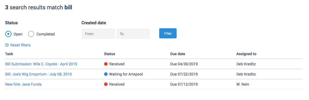The image size is (309, 100).
Task: Click Due 07/22/2019 date cell
Action: [x=184, y=74]
